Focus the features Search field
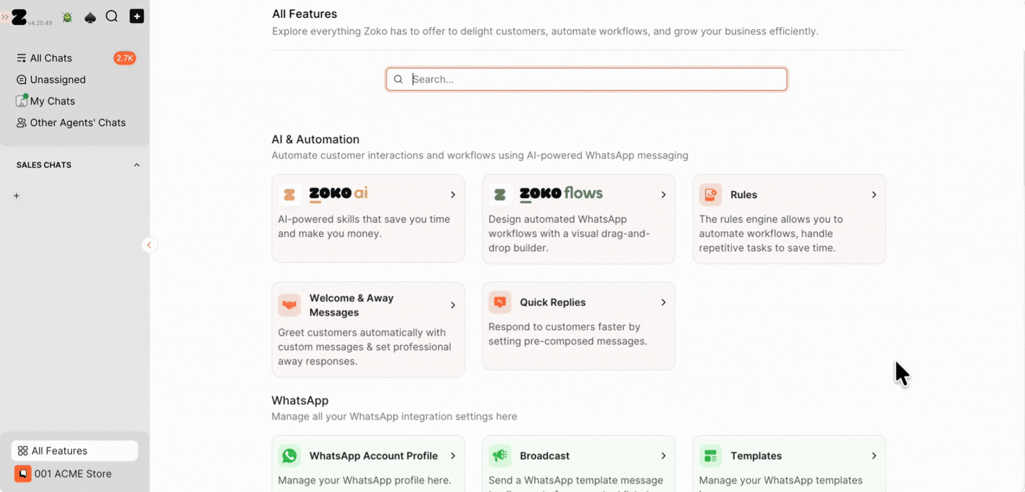 pyautogui.click(x=586, y=79)
